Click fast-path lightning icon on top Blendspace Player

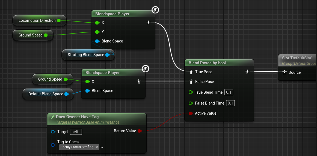point(155,10)
